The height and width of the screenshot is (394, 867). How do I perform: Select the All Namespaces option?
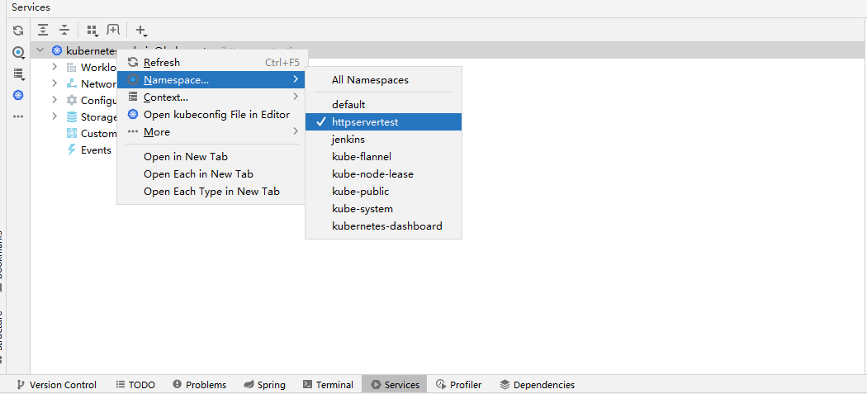point(370,80)
